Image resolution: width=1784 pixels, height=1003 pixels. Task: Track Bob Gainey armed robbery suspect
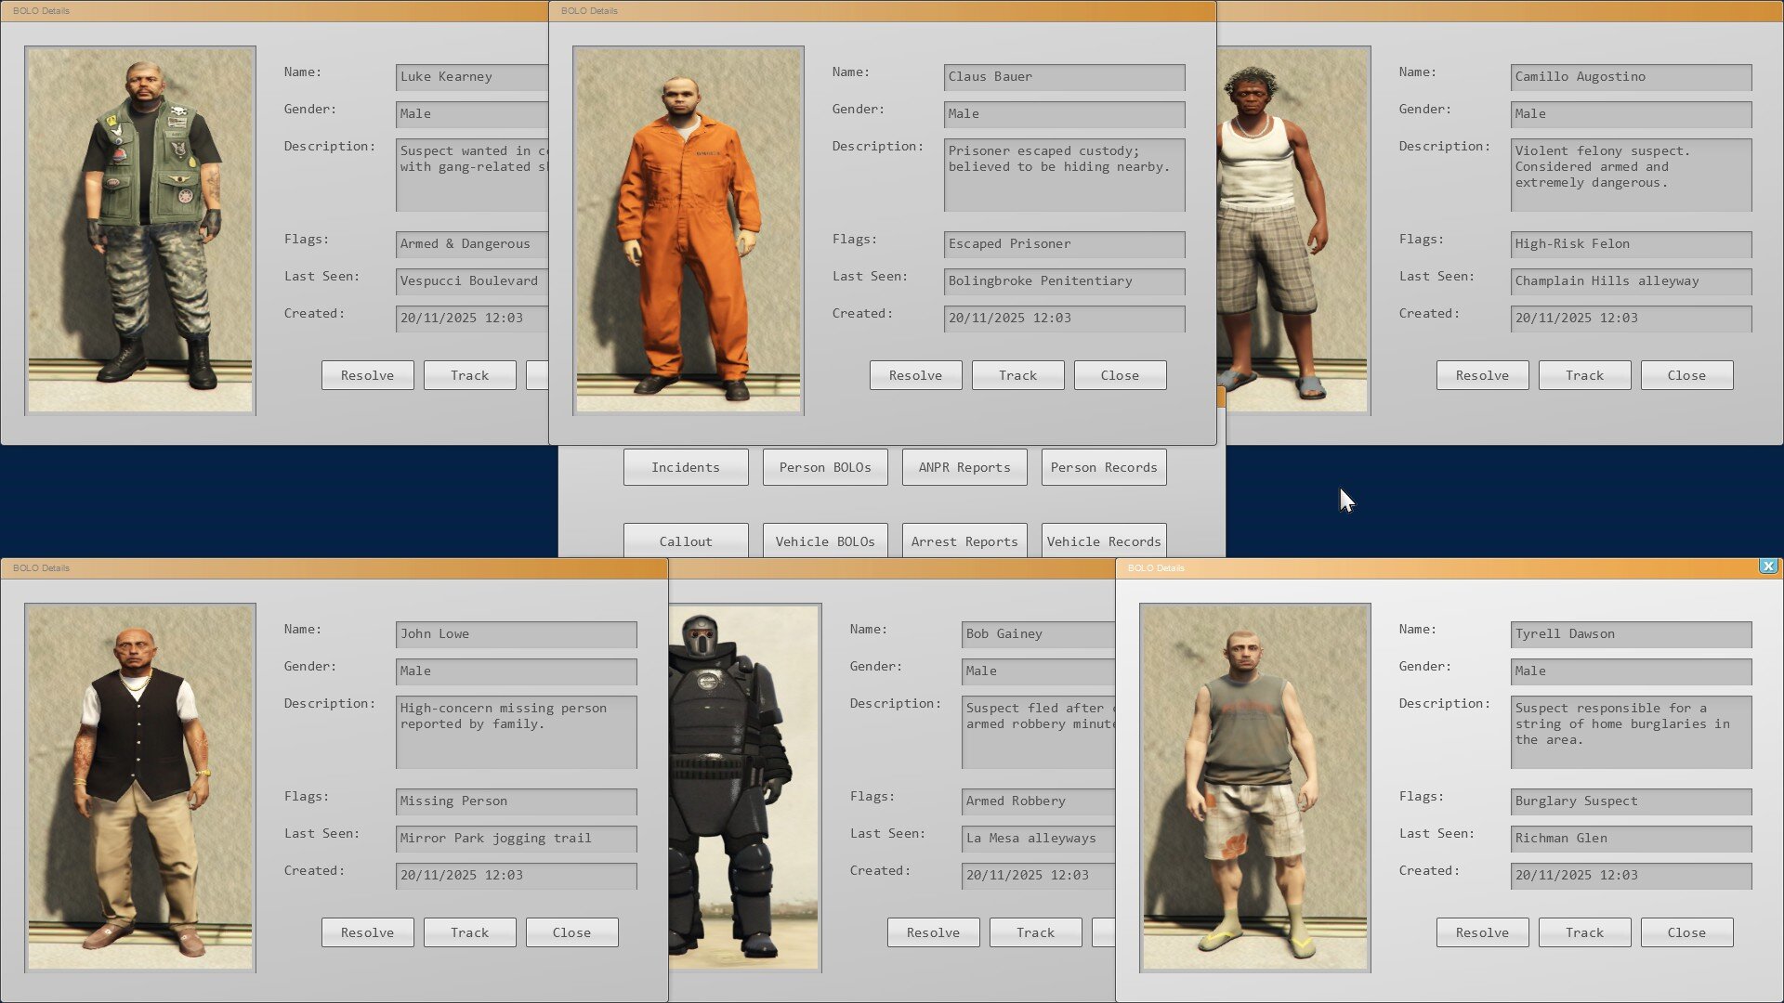point(1035,932)
